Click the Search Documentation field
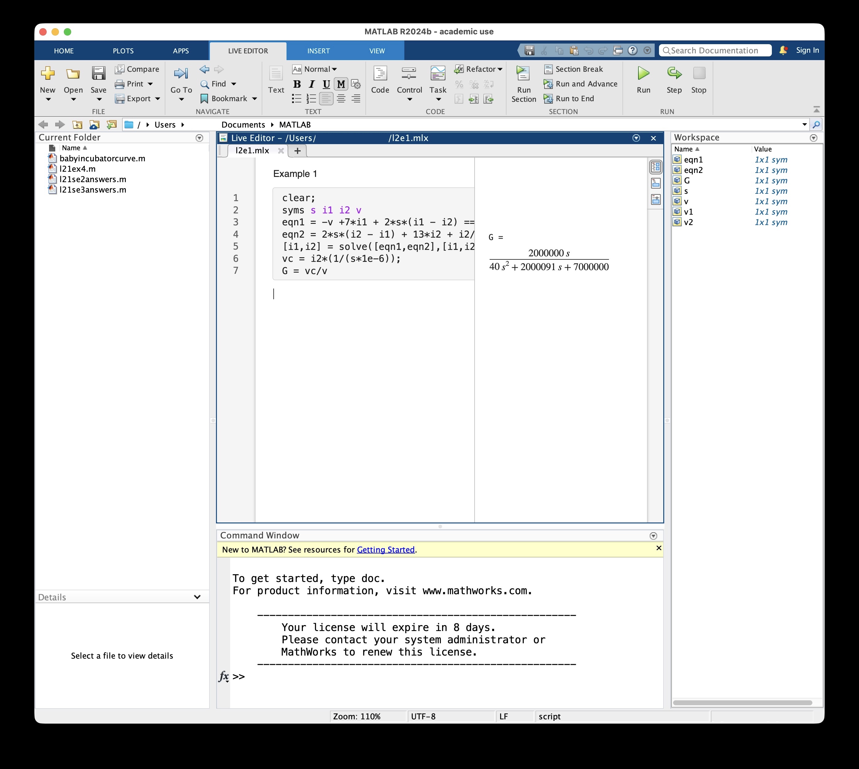Image resolution: width=859 pixels, height=769 pixels. tap(715, 51)
